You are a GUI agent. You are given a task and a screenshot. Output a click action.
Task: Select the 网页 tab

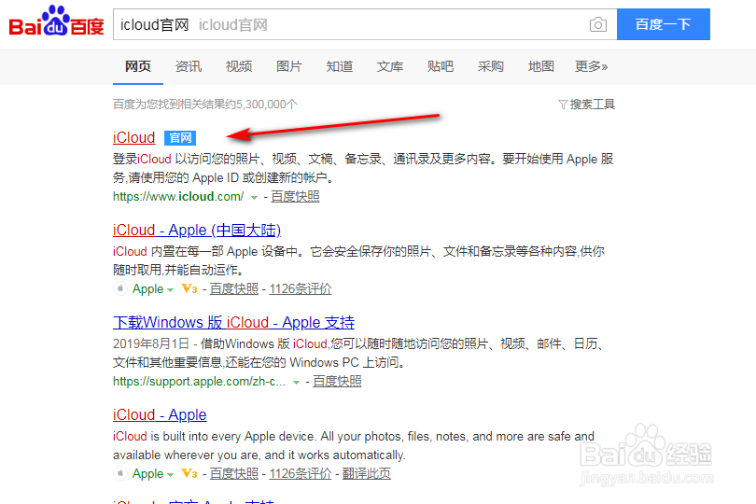click(x=138, y=66)
